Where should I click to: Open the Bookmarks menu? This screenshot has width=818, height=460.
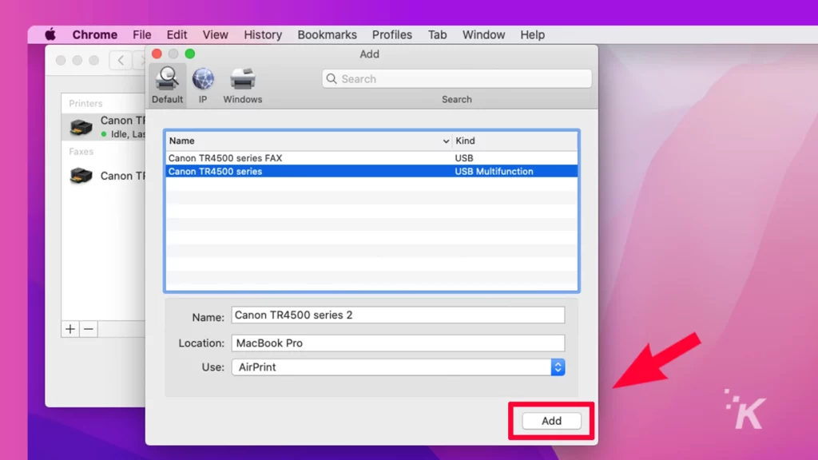327,35
